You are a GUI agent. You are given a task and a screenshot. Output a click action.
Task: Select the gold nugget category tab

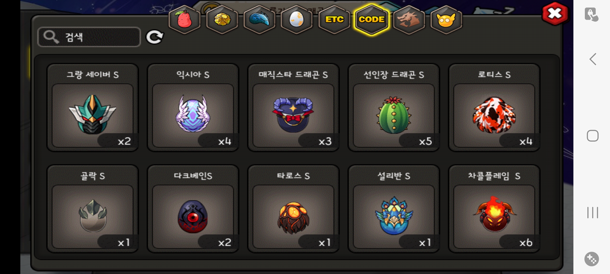222,20
